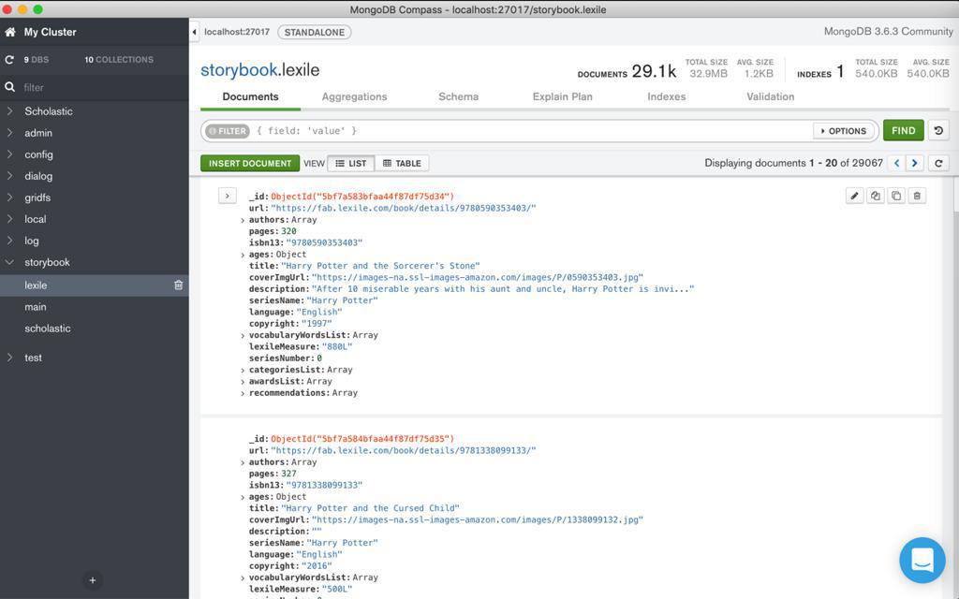The image size is (959, 599).
Task: Click the FIND button
Action: pos(904,130)
